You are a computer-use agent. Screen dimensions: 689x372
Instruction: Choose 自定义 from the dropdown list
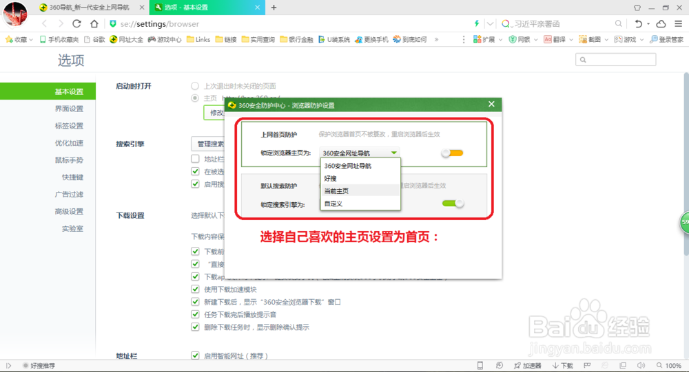360,204
